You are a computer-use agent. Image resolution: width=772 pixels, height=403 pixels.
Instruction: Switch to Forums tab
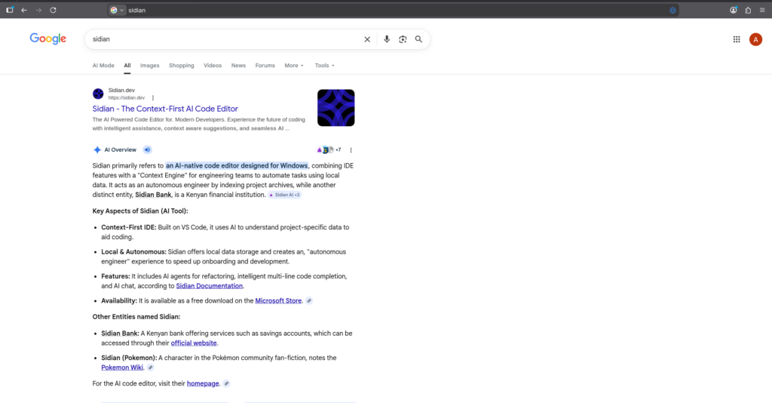(265, 66)
